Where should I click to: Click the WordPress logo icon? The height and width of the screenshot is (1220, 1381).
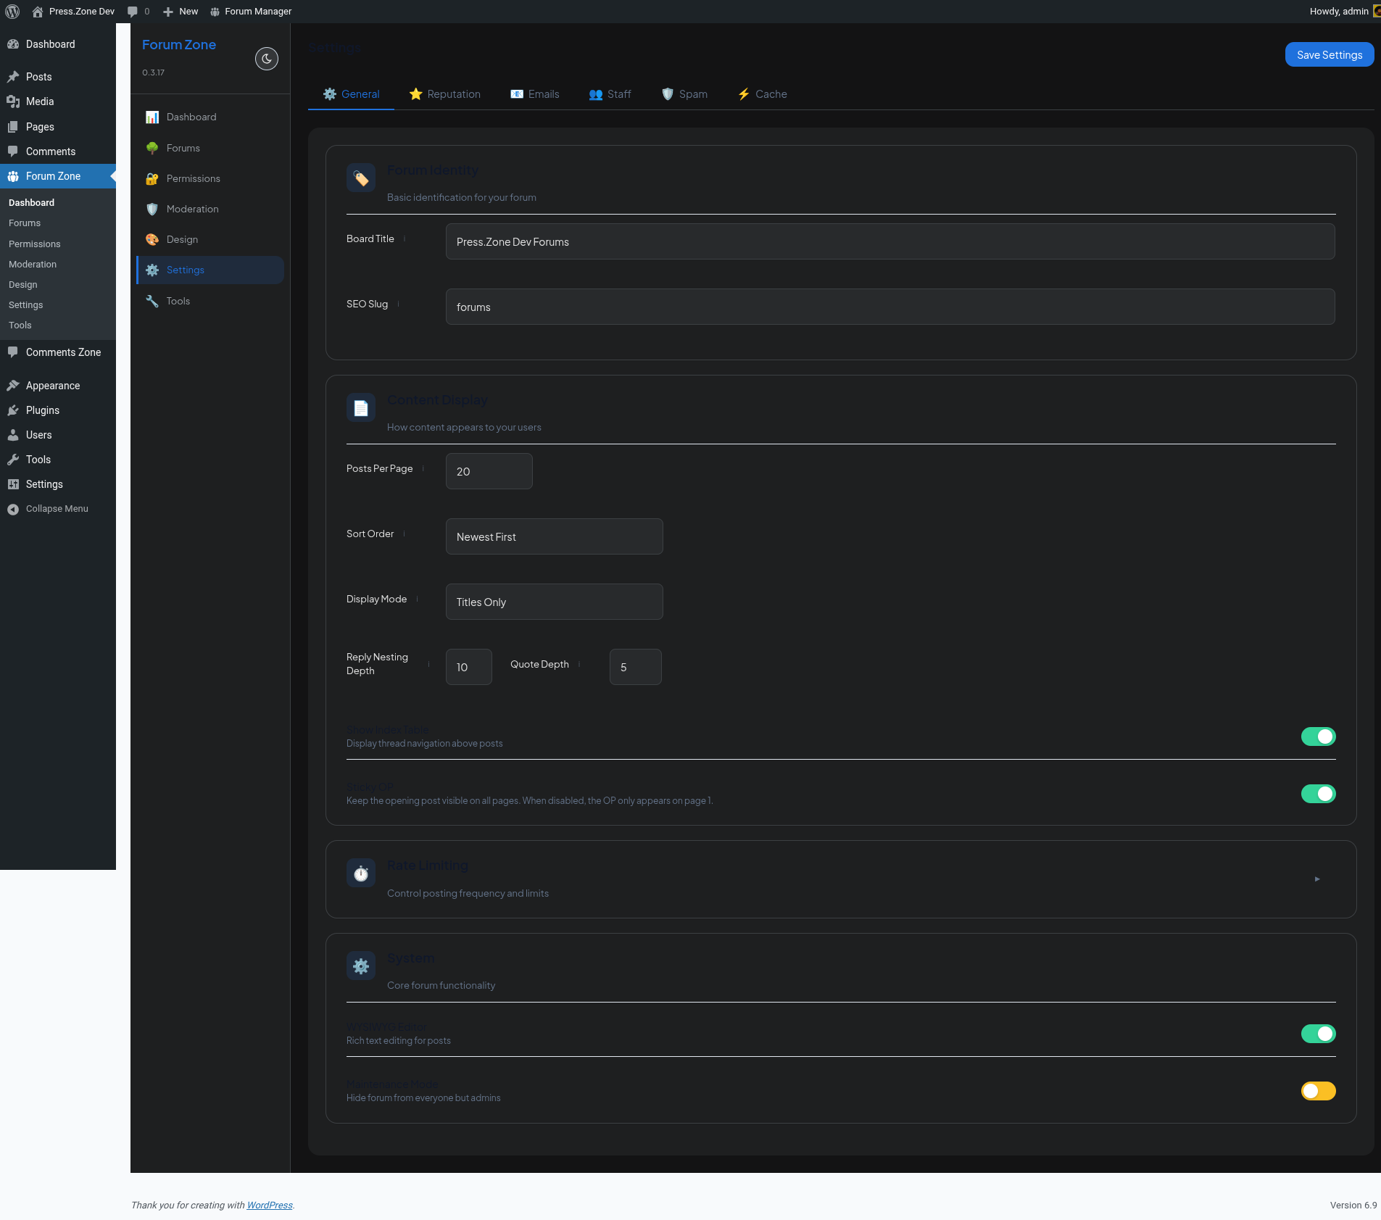[12, 12]
